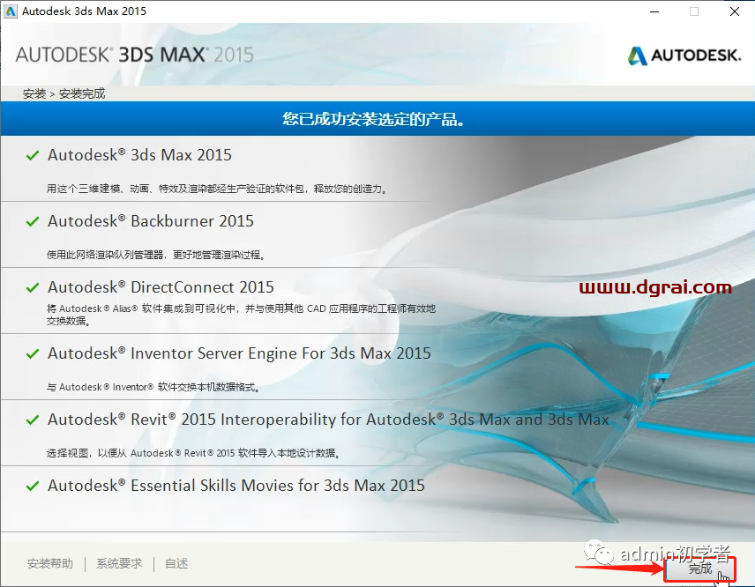The width and height of the screenshot is (755, 587).
Task: Select Revit 2015 Interoperability for 3ds Max title
Action: 328,420
